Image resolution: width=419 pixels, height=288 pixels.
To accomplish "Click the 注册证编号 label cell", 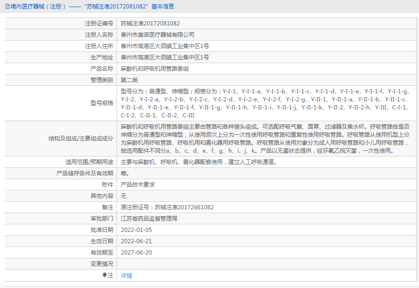I will click(99, 24).
